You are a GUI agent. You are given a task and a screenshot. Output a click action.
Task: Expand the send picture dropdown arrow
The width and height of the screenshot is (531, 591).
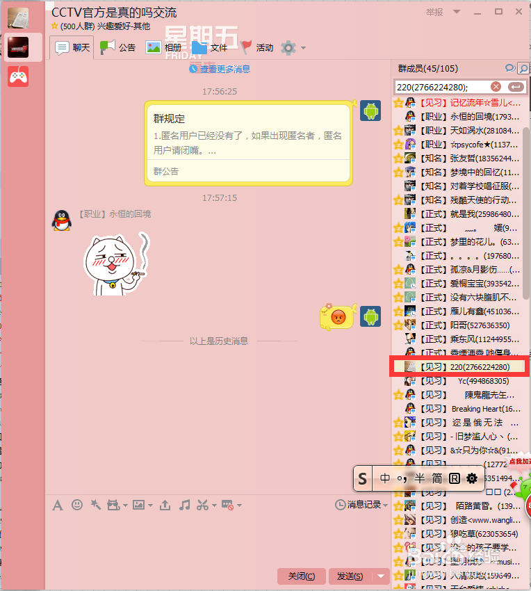pos(150,505)
